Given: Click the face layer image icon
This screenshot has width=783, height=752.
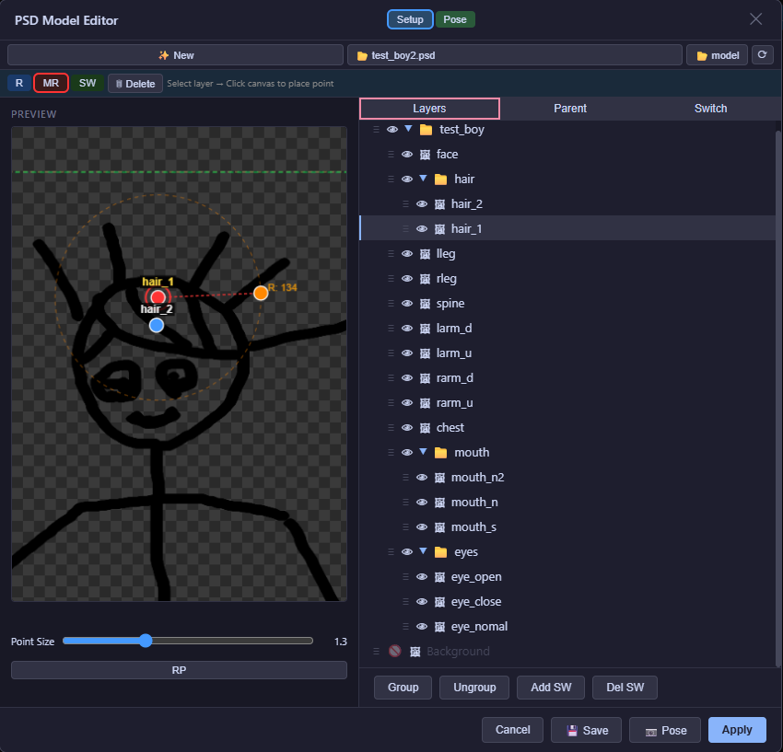Looking at the screenshot, I should click(x=425, y=155).
